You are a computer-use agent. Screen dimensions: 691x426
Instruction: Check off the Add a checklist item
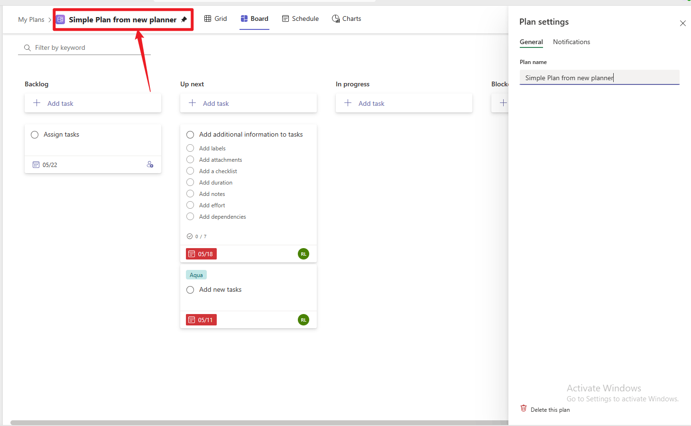click(190, 171)
